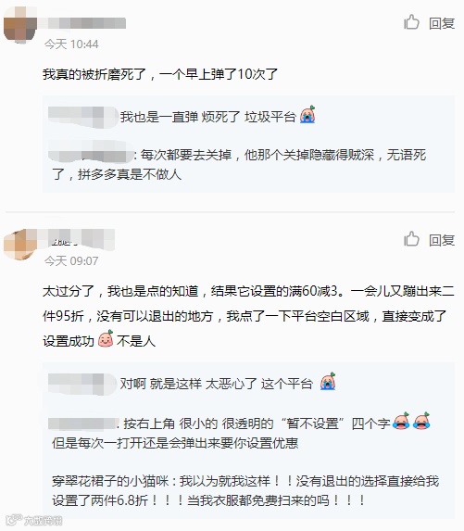Open avatar of the 09:07 commenter

point(20,244)
